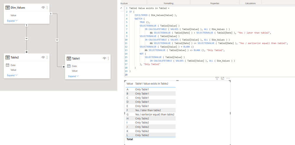Commit the formula with the checkmark icon
This screenshot has width=295, height=145.
click(121, 8)
